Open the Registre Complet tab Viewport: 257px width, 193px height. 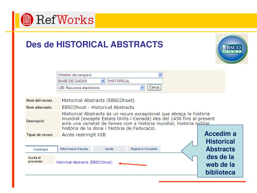click(144, 149)
